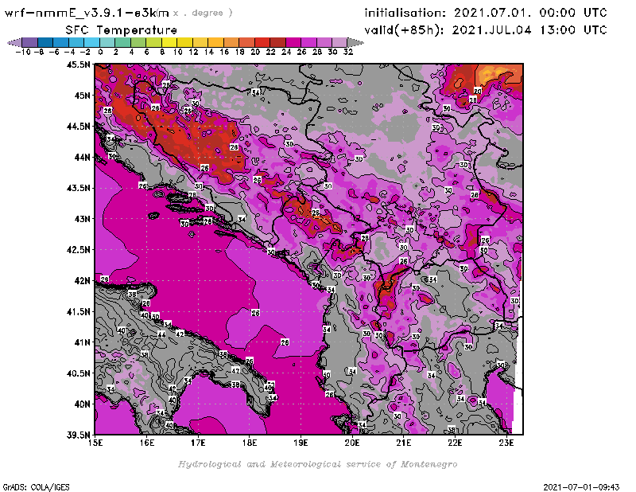Screen dimensions: 636x492
Task: Select the bright violet swatch between 26 and 28
Action: tap(308, 43)
